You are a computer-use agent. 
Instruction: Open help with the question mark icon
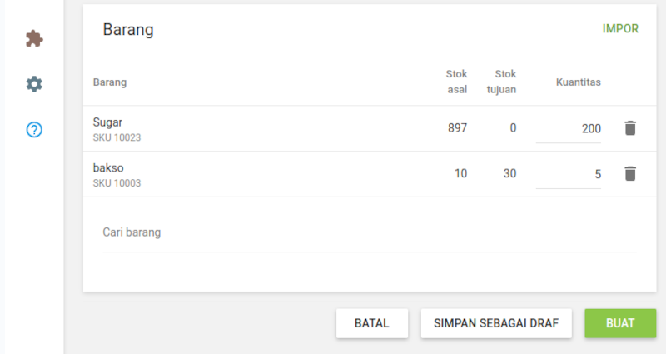click(34, 129)
